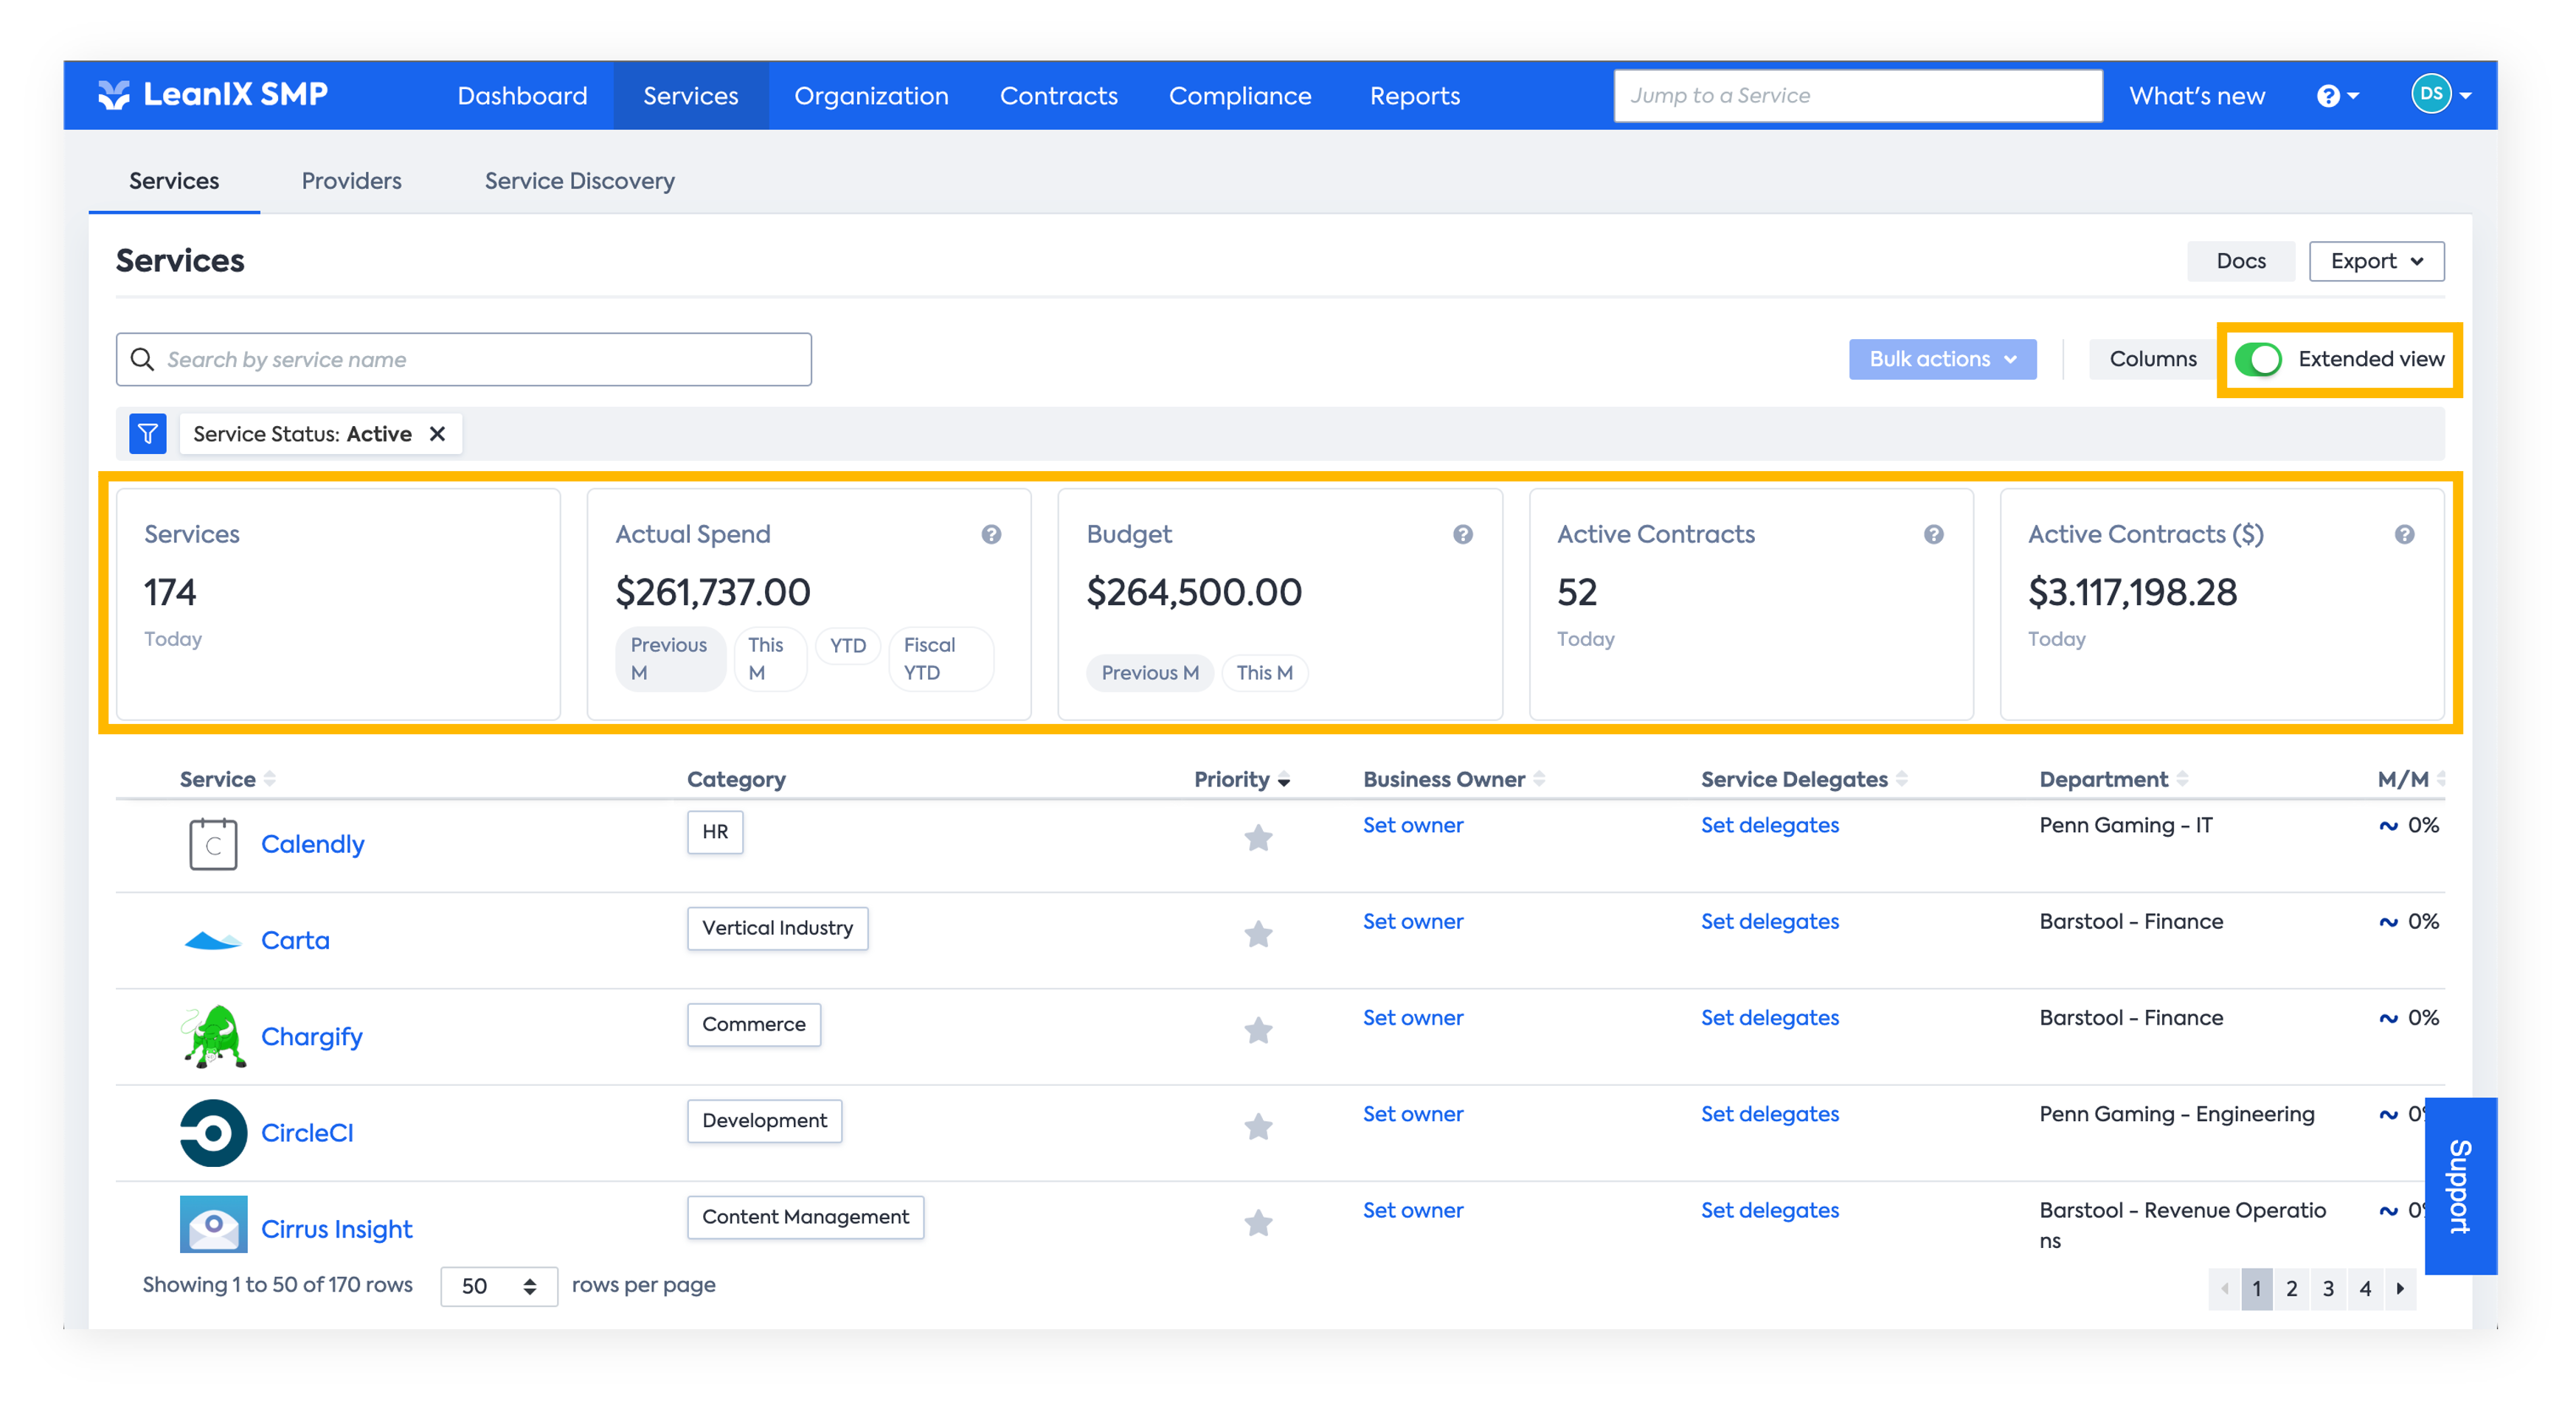Viewport: 2576px width, 1405px height.
Task: Switch to Service Discovery tab
Action: pyautogui.click(x=579, y=181)
